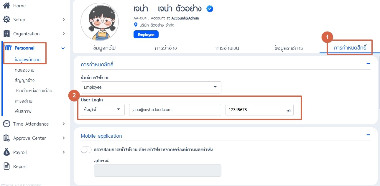Show password using the eye icon
This screenshot has width=380, height=186.
point(288,111)
